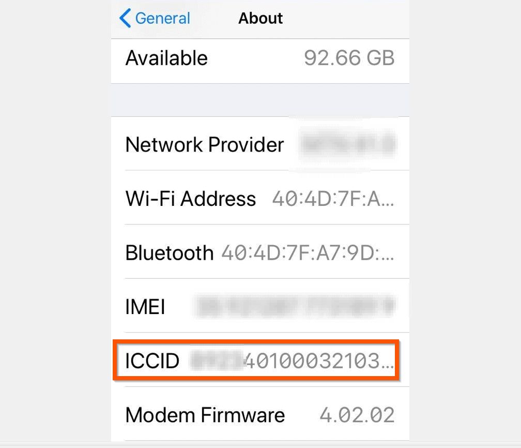The image size is (521, 448).
Task: Tap the 92.66 GB value
Action: pyautogui.click(x=349, y=58)
